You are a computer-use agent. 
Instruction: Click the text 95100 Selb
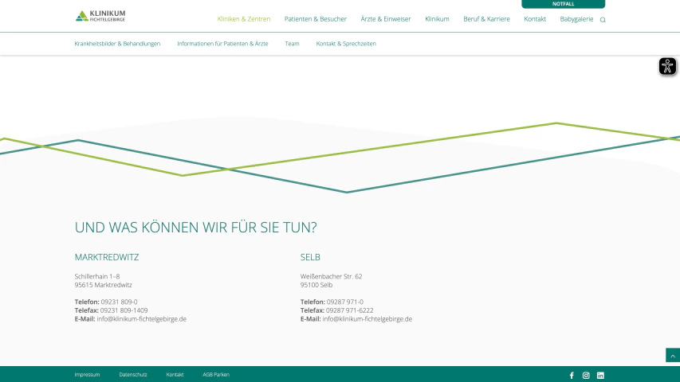click(x=316, y=285)
